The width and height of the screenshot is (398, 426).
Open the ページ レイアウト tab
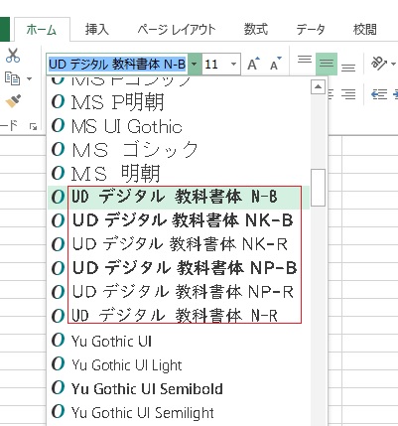(177, 30)
